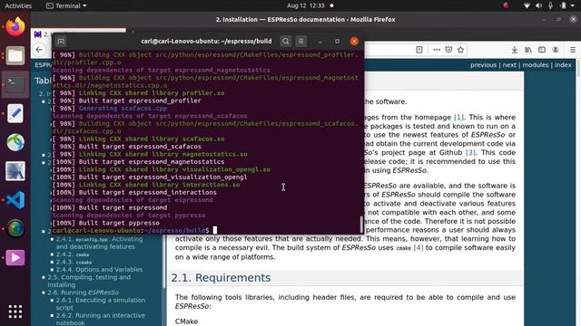Open the dark sphere app in the dock
Image resolution: width=581 pixels, height=326 pixels.
15,229
